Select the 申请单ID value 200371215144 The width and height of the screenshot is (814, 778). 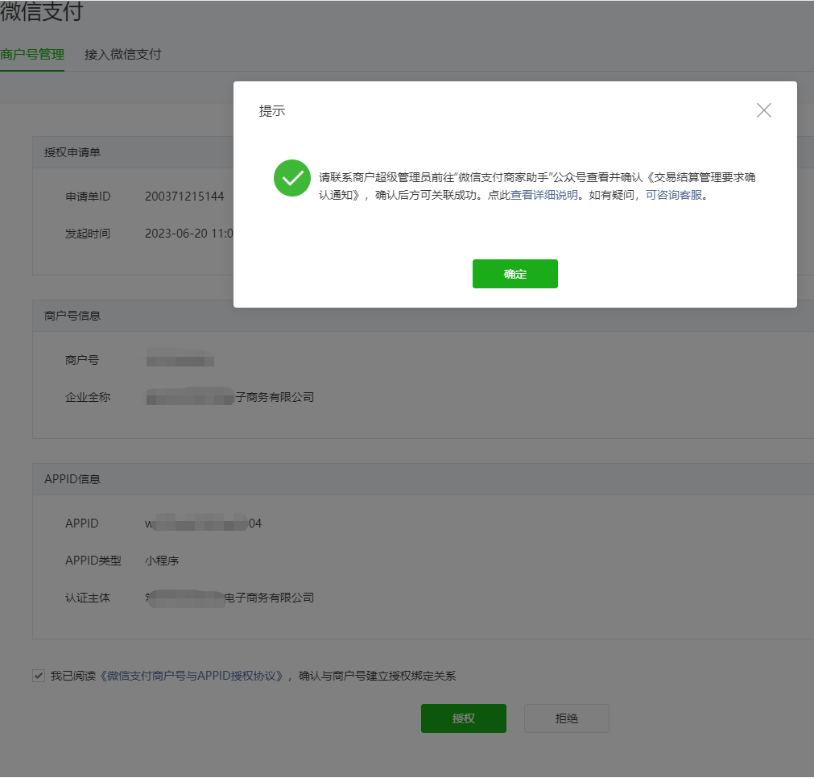click(x=184, y=197)
